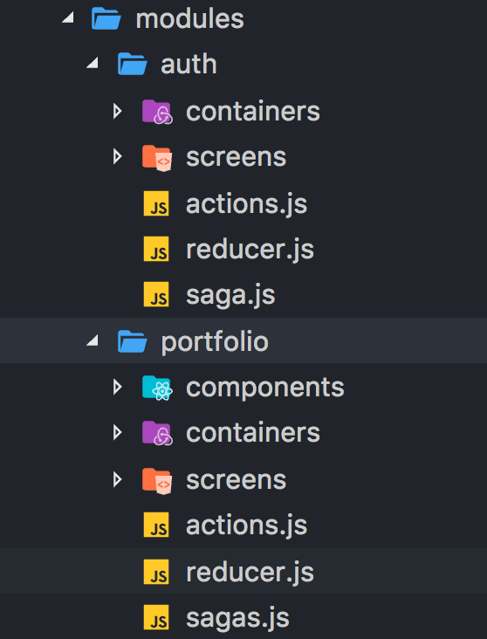Viewport: 487px width, 639px height.
Task: Click the blue modules folder icon
Action: point(106,18)
